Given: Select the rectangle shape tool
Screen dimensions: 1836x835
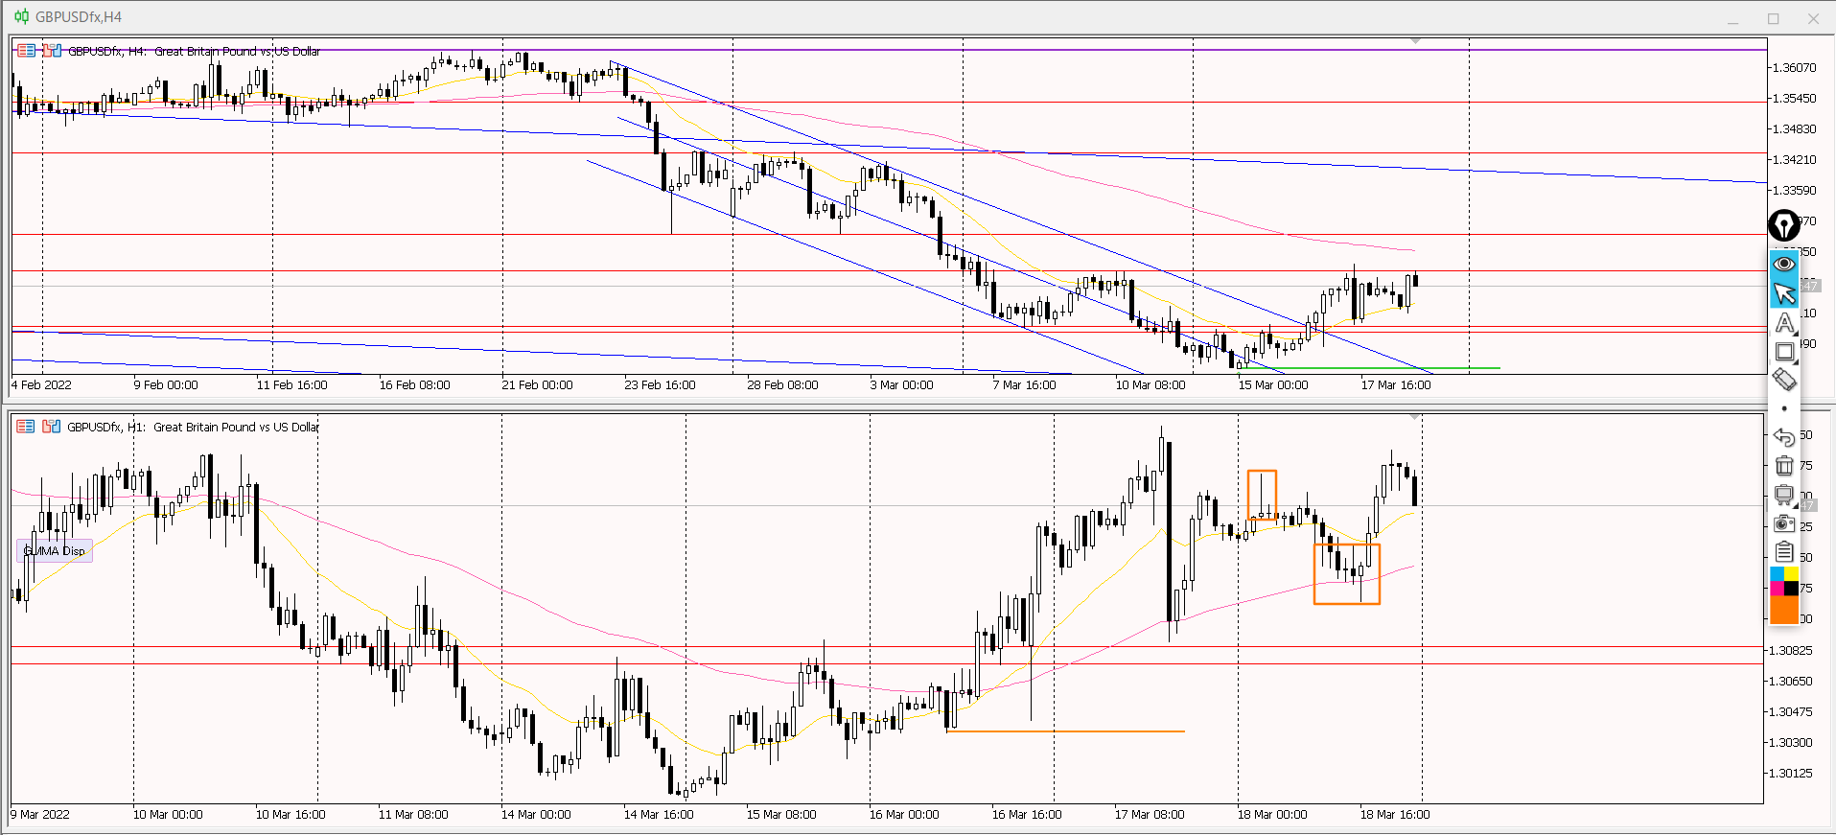Looking at the screenshot, I should point(1784,352).
